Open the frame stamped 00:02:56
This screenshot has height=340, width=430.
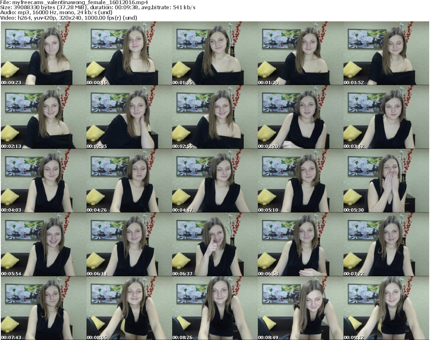point(215,117)
